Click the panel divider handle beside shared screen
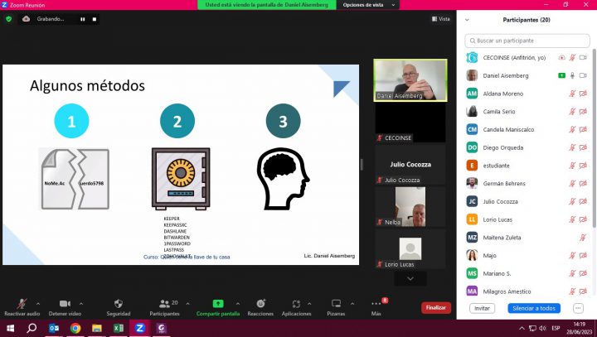Screen dimensions: 597x337 click(362, 164)
